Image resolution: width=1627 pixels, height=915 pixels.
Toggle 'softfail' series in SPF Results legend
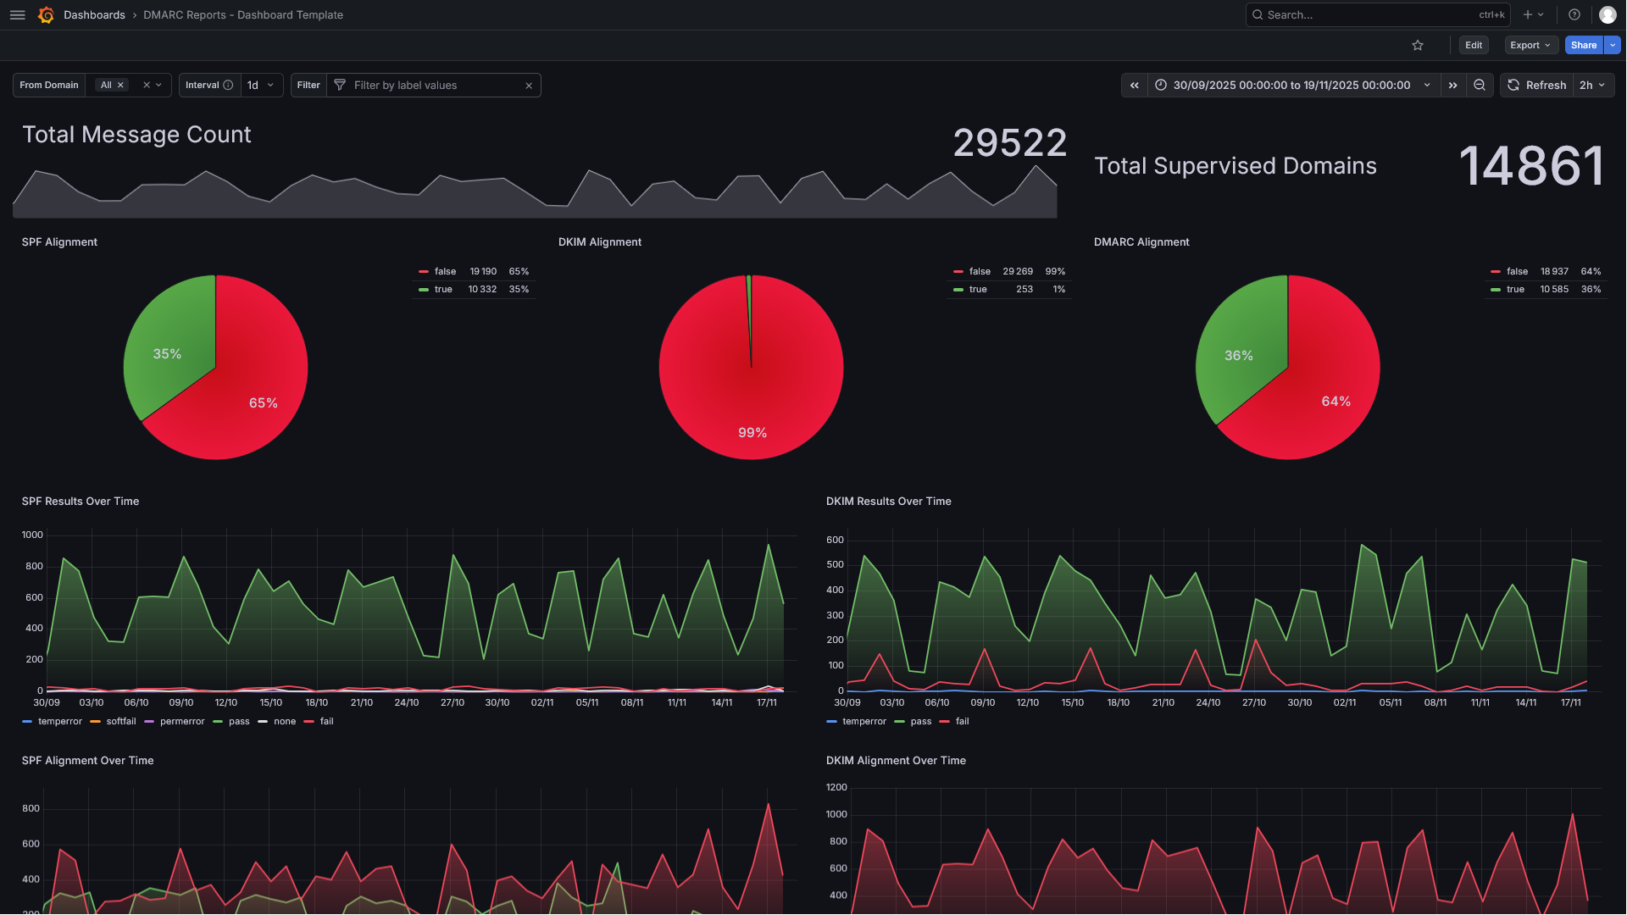coord(120,722)
